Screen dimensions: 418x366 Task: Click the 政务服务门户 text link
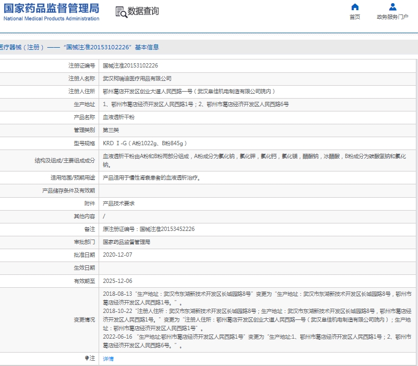[x=392, y=17]
